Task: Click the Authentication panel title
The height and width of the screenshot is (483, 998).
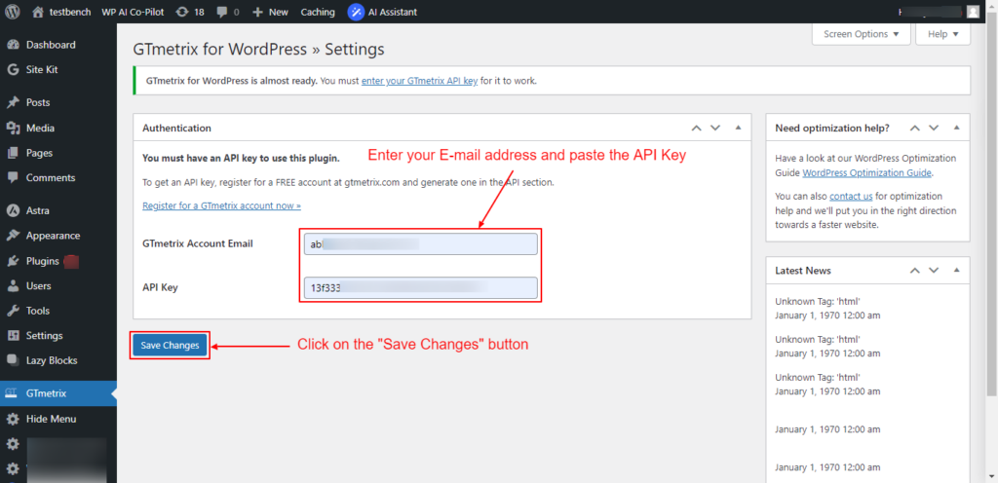Action: pos(177,128)
